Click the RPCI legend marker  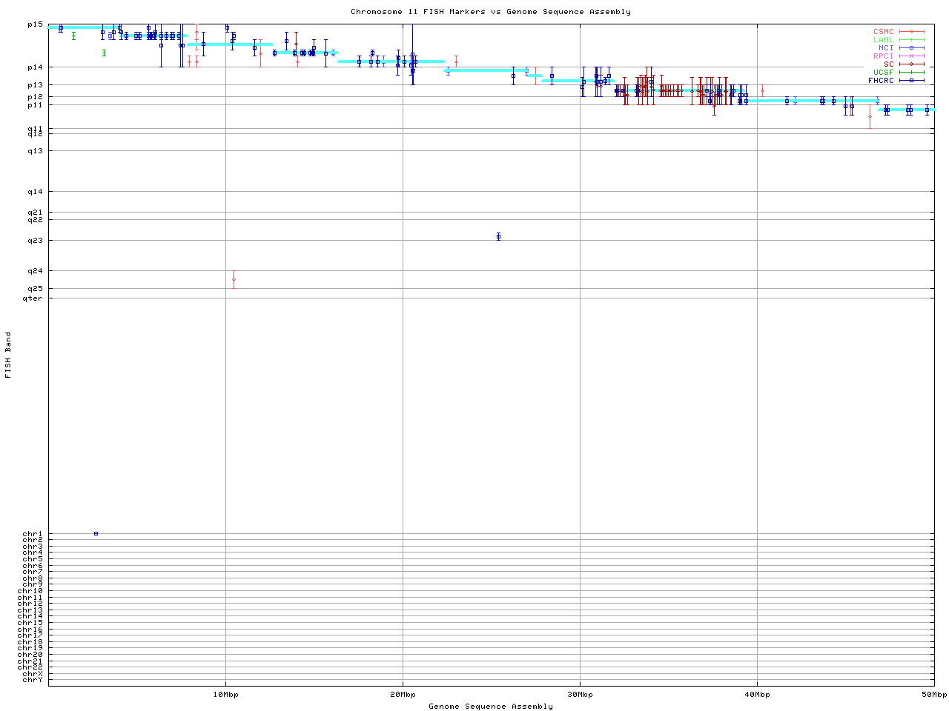pos(911,56)
